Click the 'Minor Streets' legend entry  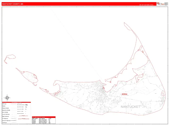pyautogui.click(x=5, y=112)
